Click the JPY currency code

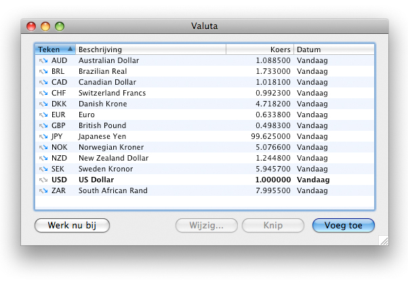(x=57, y=136)
